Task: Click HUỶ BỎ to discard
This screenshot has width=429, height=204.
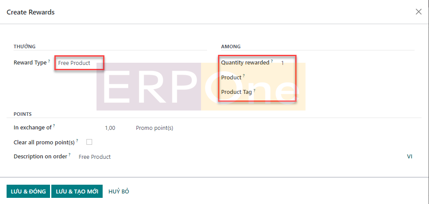Action: point(118,192)
